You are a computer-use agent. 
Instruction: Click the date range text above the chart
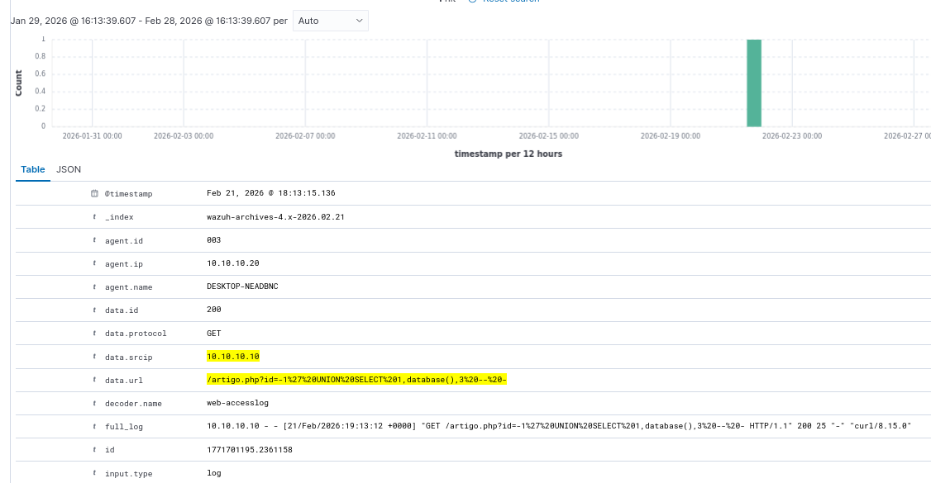149,21
